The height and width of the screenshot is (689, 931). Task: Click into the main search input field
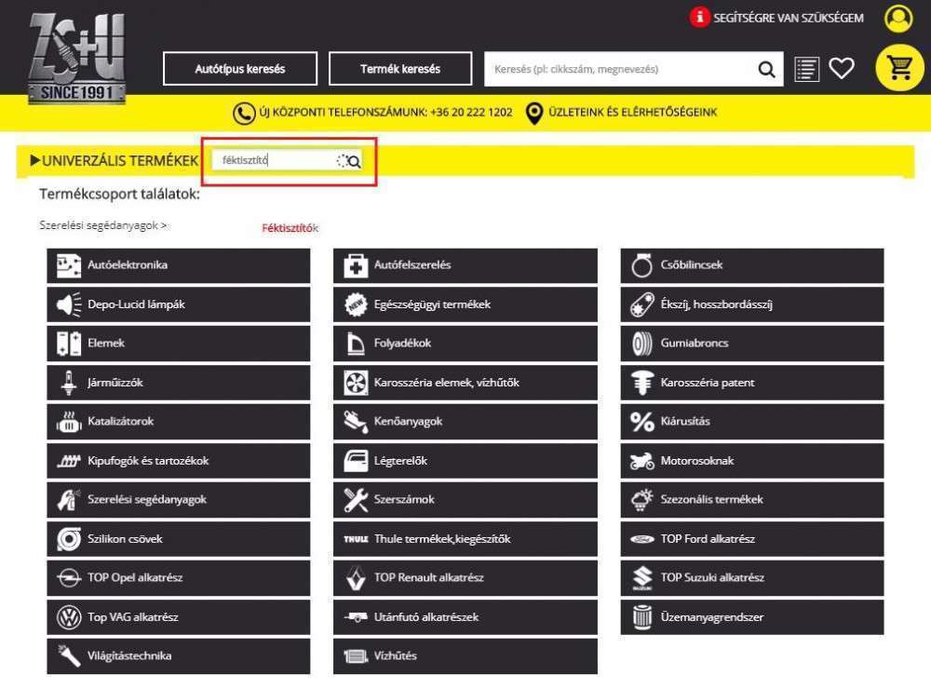[619, 69]
